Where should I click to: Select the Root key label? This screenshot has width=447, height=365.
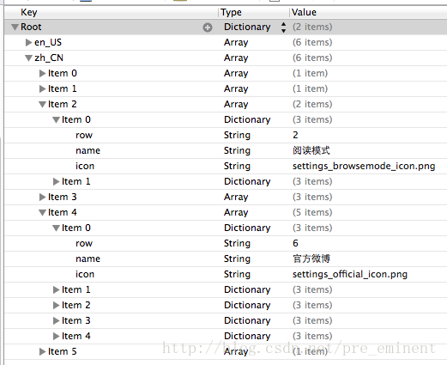pos(31,27)
